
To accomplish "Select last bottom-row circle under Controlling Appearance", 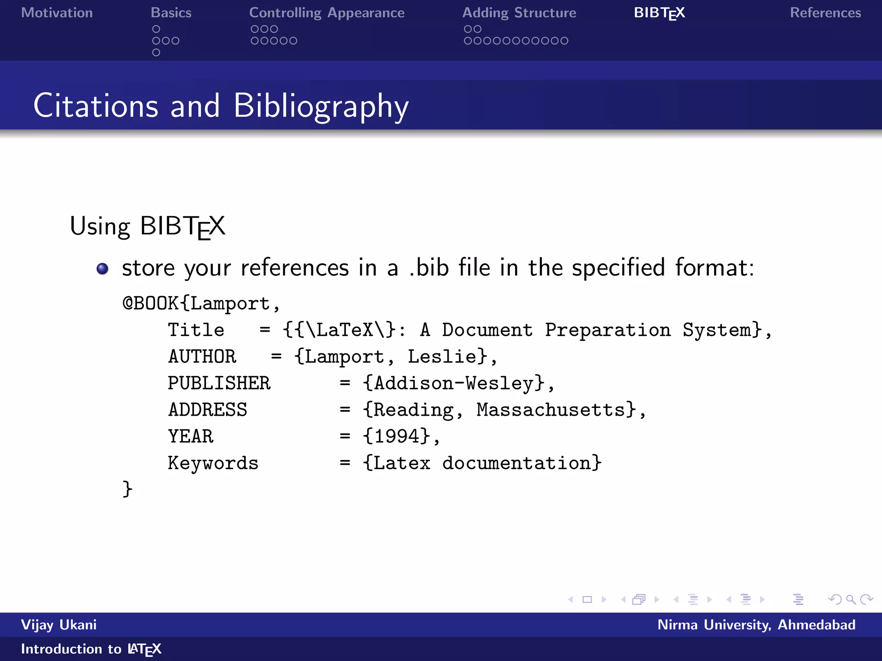I will (x=293, y=41).
